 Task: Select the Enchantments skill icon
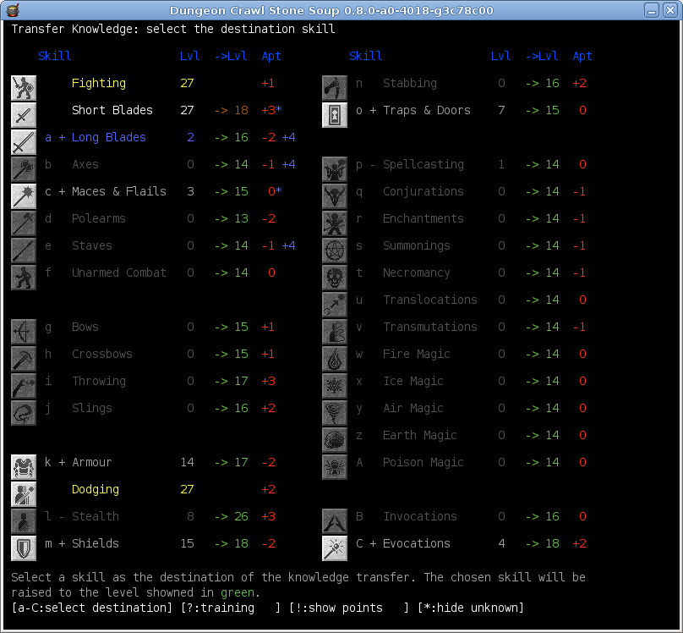coord(335,223)
